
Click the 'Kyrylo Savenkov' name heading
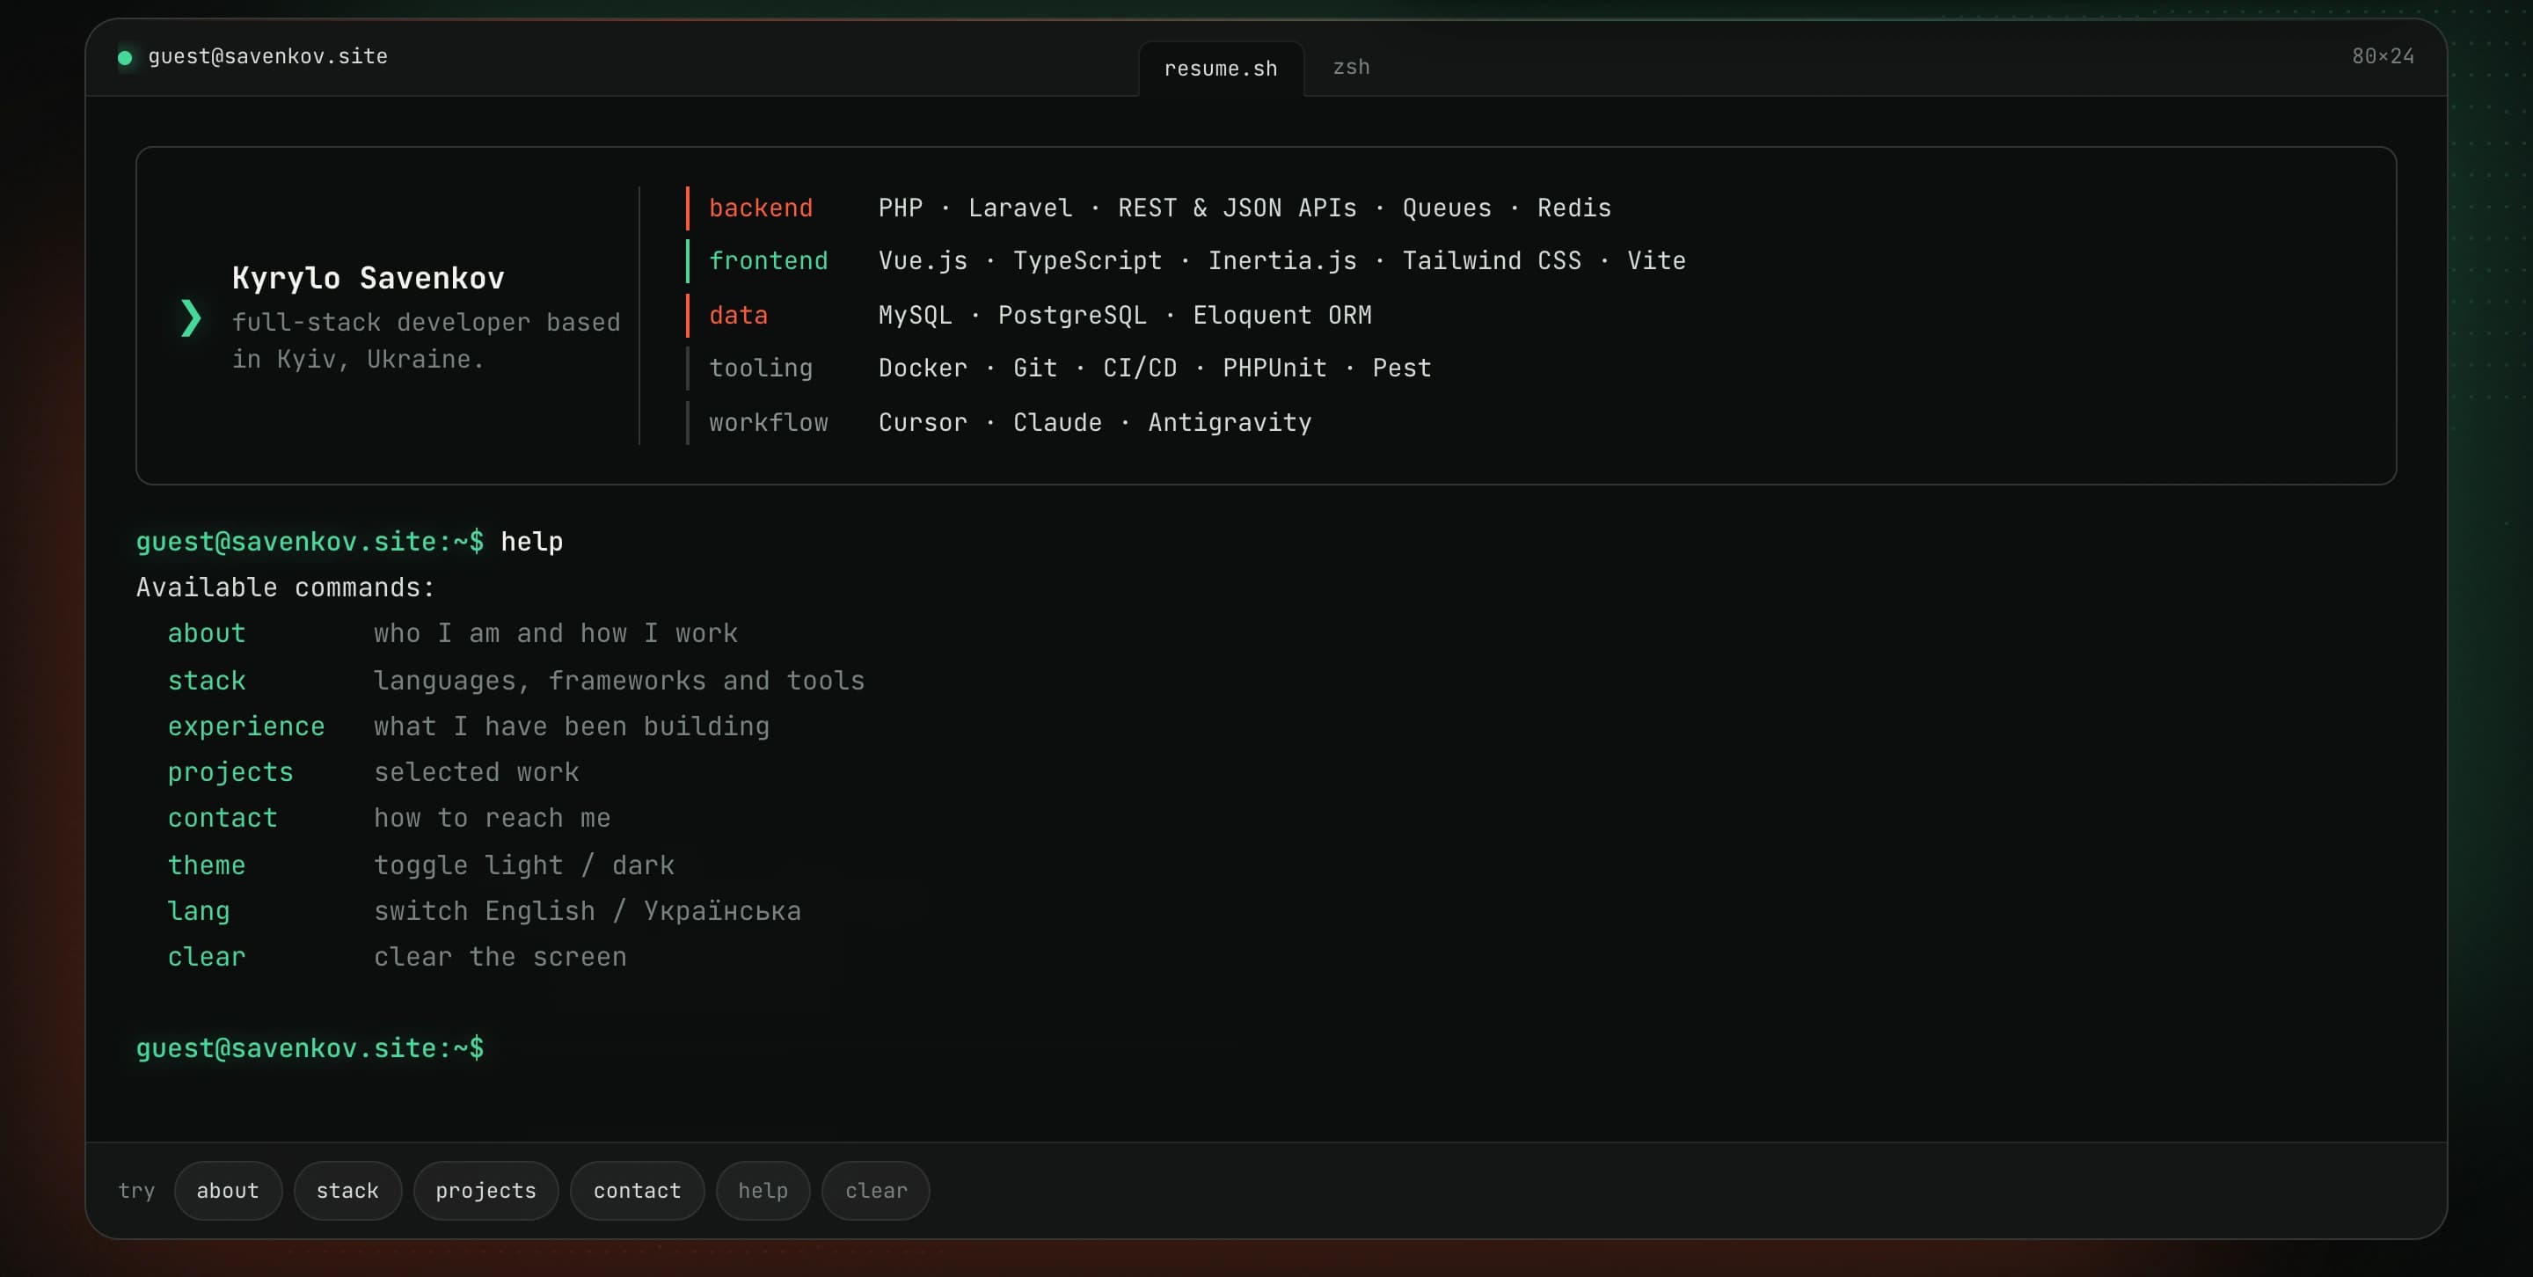click(368, 277)
